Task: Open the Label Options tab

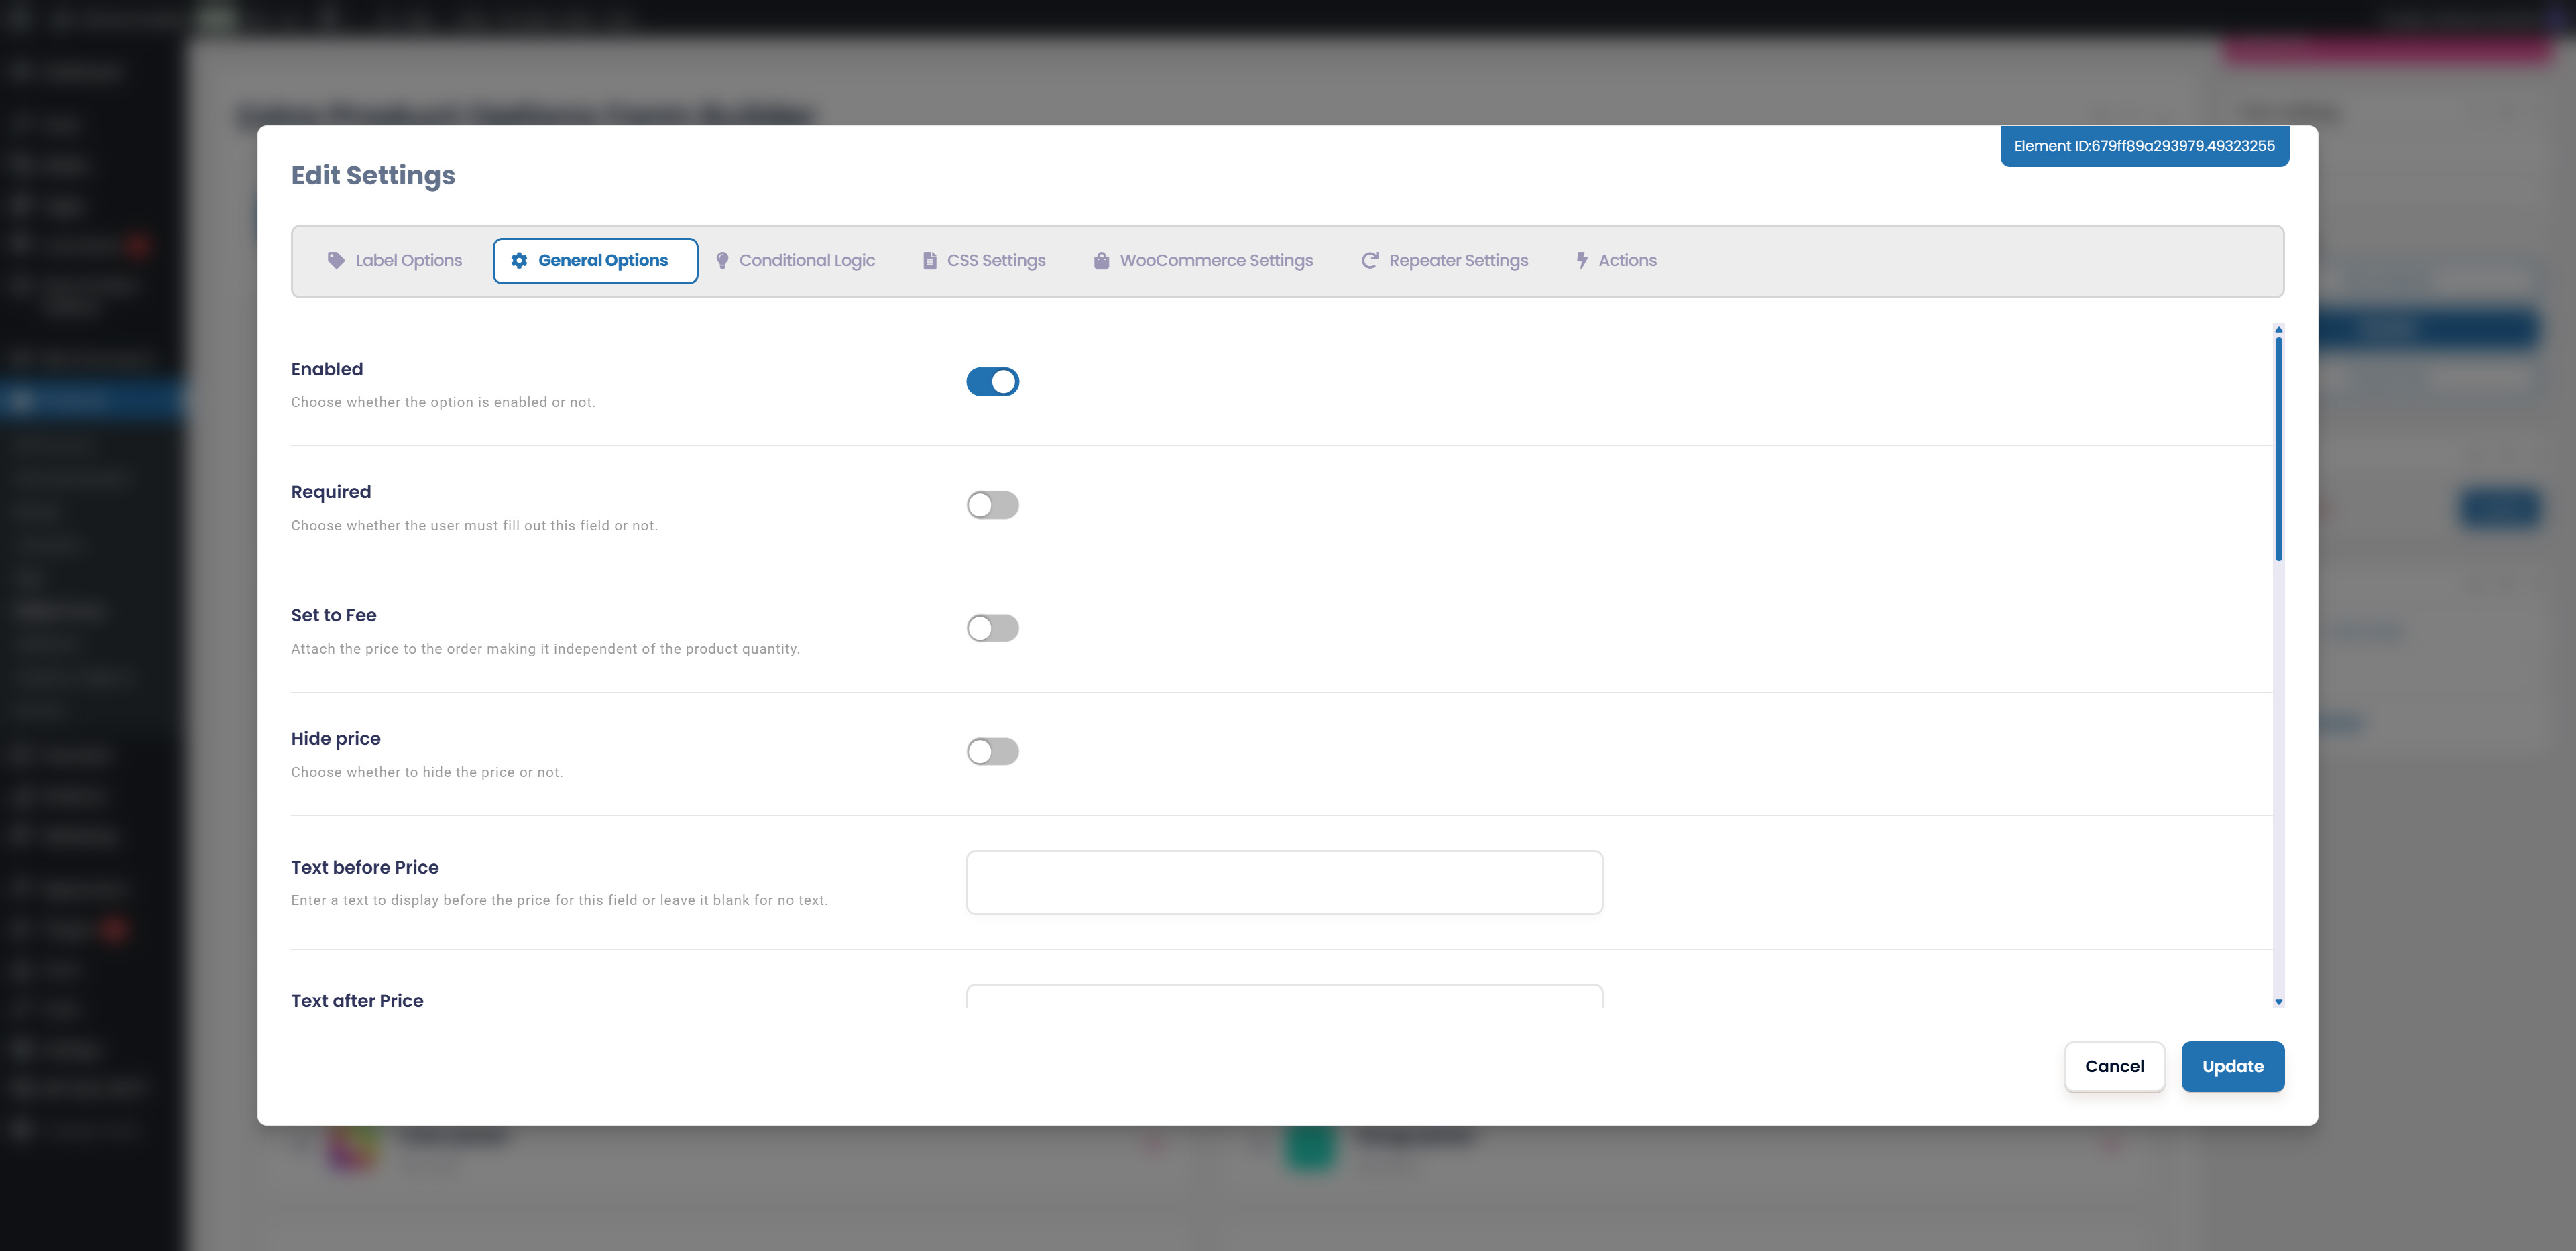Action: 396,260
